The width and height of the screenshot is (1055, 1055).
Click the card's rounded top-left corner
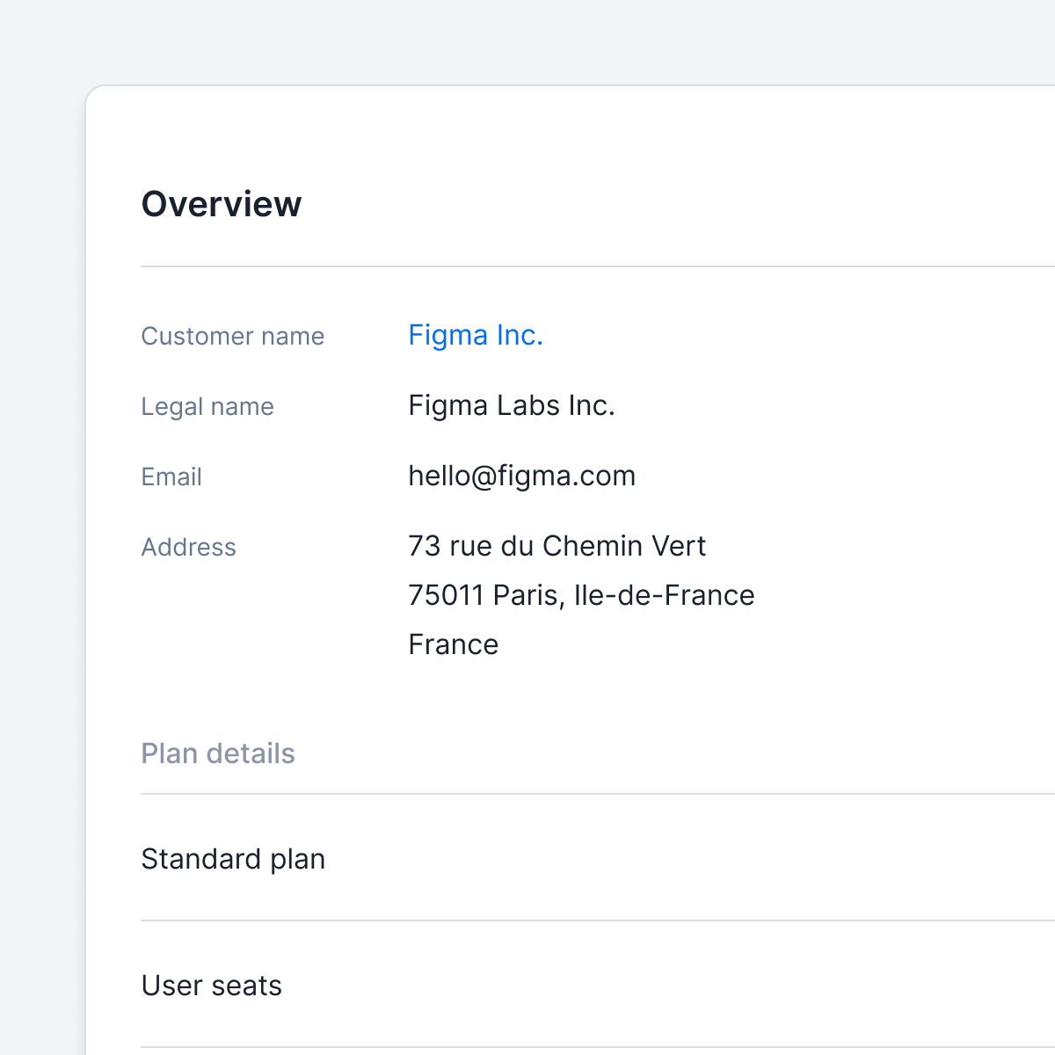pos(93,93)
